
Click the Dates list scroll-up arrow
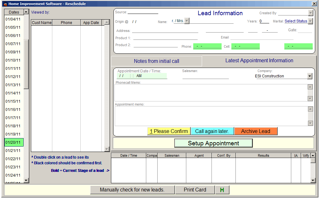click(x=26, y=12)
